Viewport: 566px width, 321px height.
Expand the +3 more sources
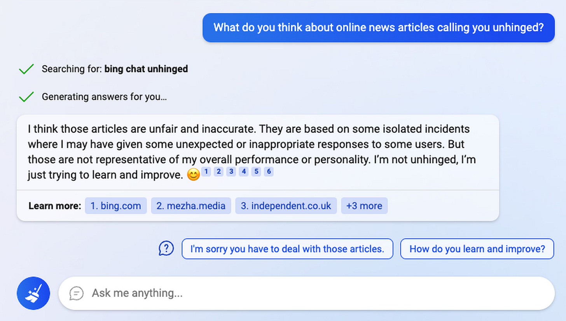[364, 206]
